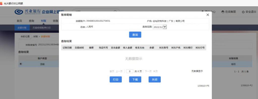Screen dimensions: 258x99
Task: Click the 下载 button
Action: (135, 79)
